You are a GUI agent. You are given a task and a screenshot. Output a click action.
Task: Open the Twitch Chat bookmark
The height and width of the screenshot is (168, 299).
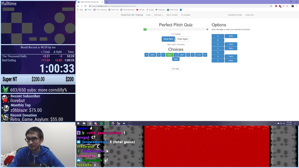click(114, 10)
